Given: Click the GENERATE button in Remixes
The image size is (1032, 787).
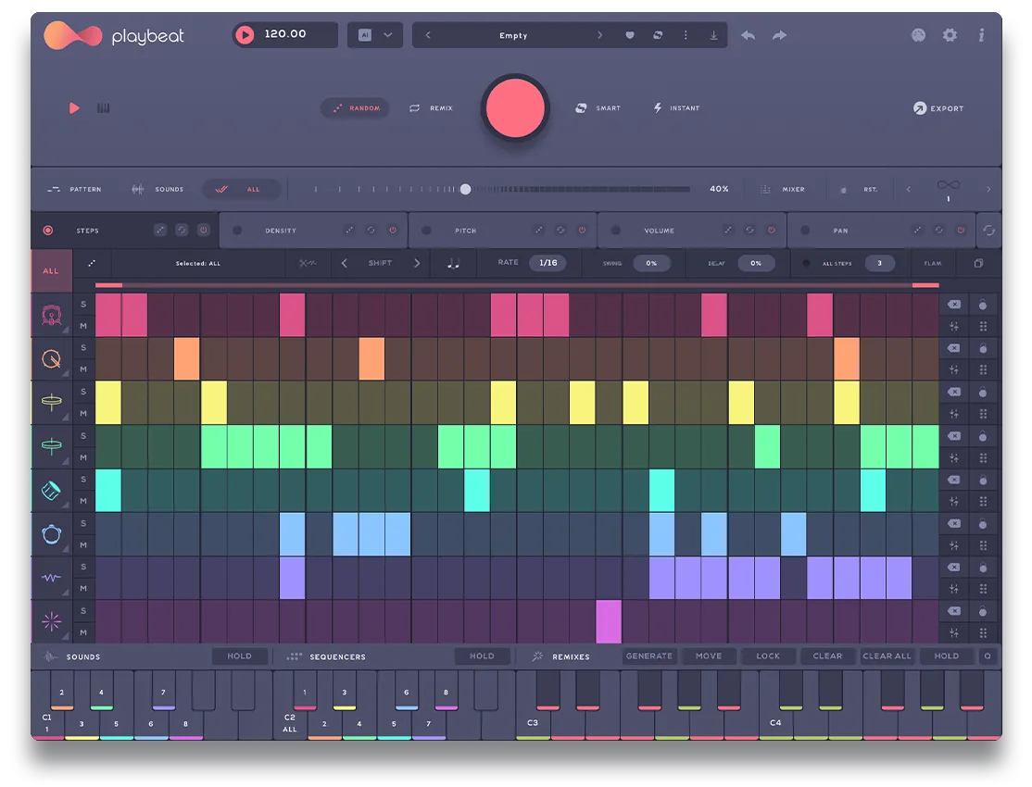Looking at the screenshot, I should point(648,656).
